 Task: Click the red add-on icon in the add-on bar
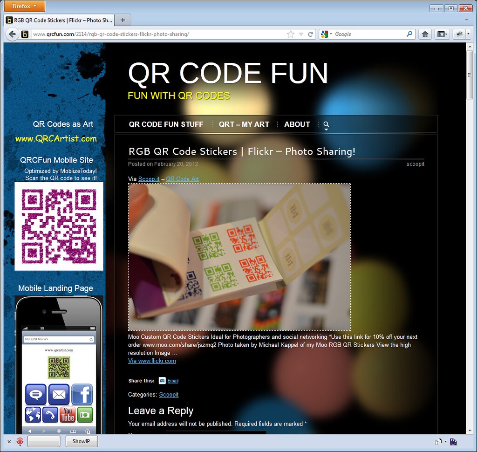(x=20, y=441)
